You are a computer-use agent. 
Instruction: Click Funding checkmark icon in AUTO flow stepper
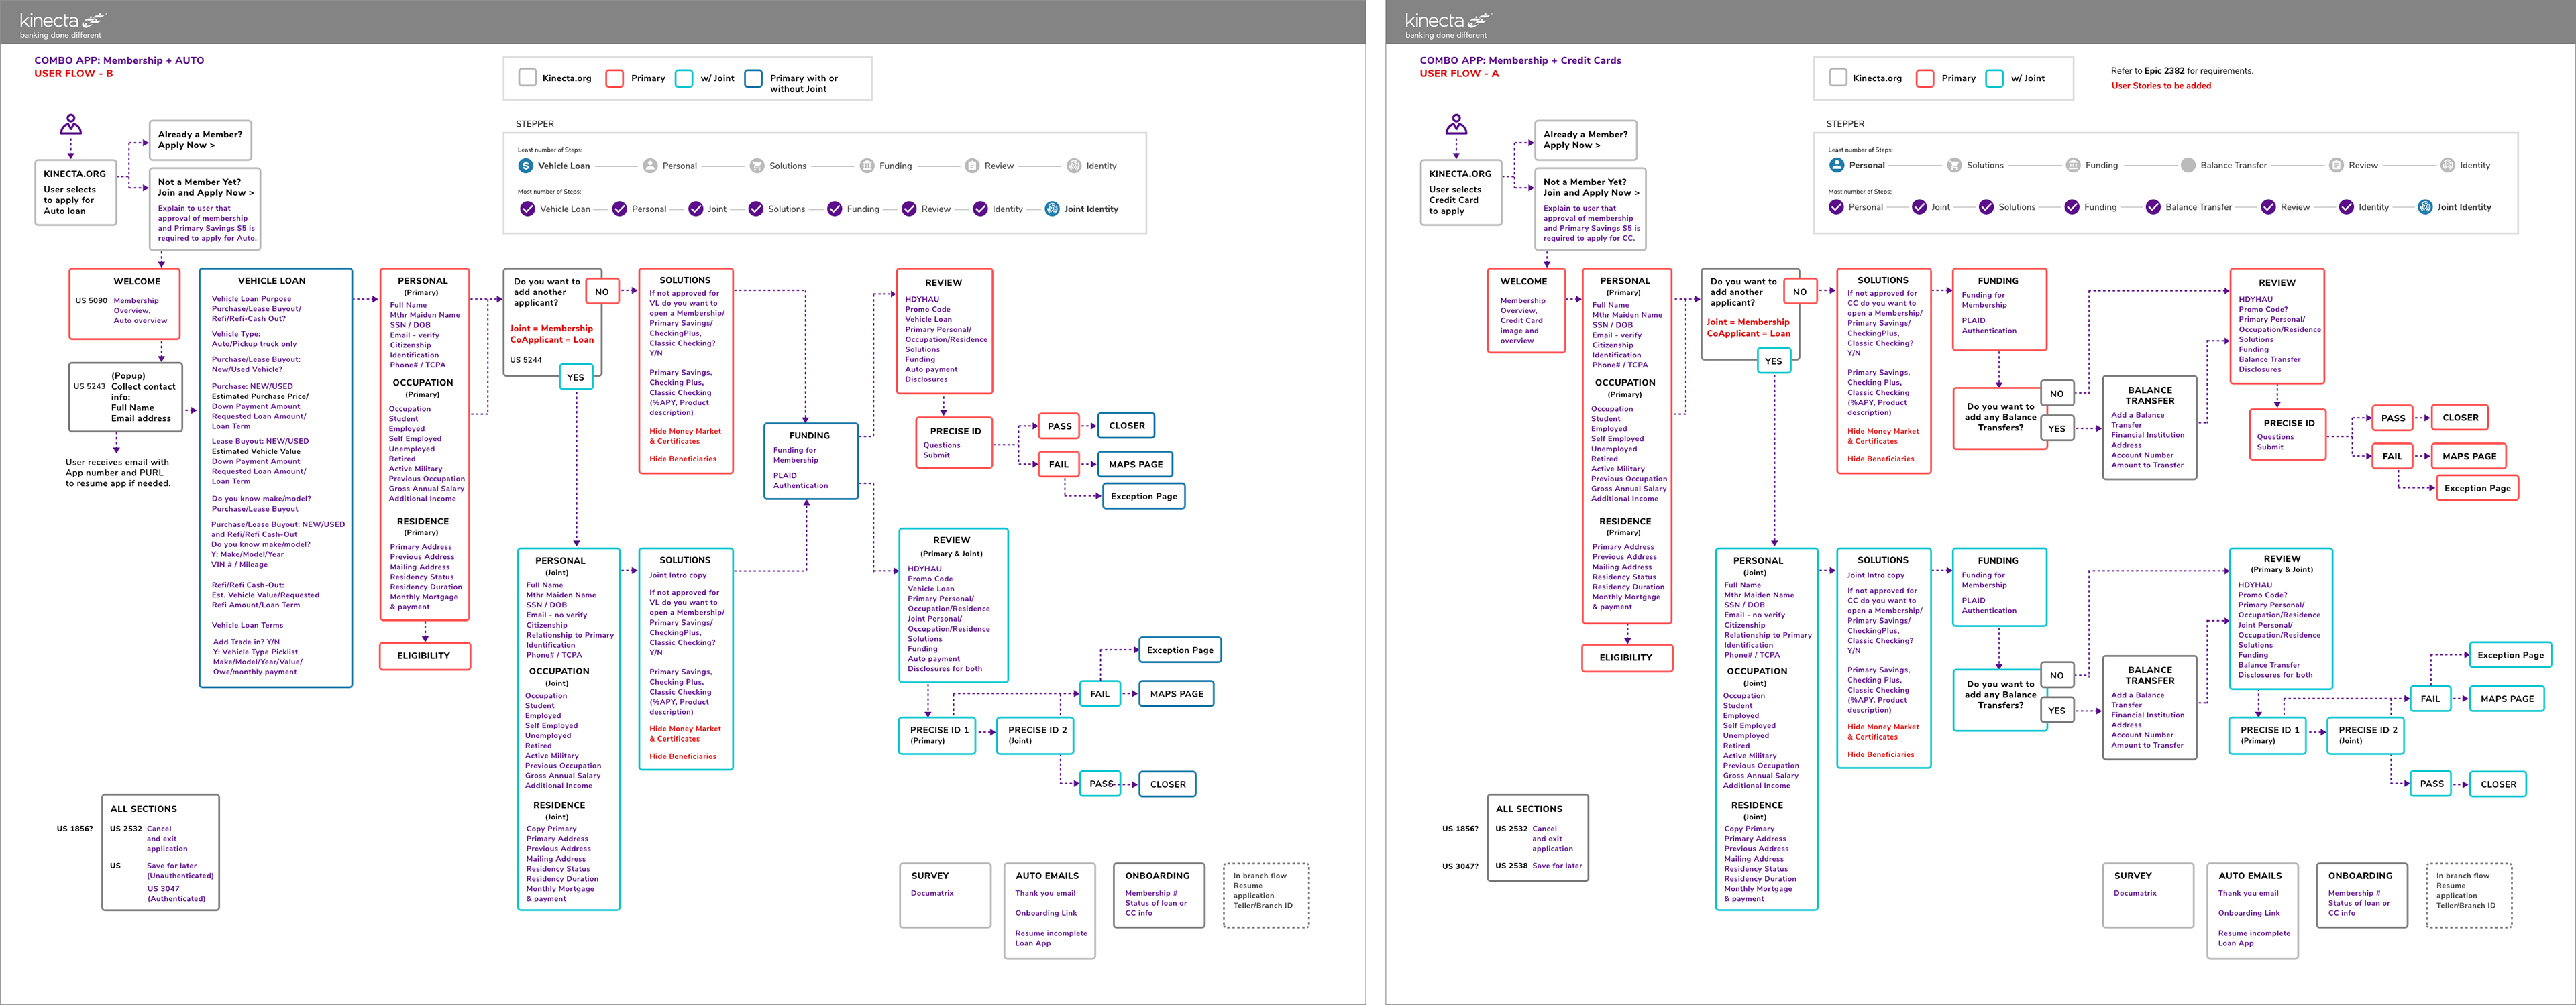(x=834, y=209)
